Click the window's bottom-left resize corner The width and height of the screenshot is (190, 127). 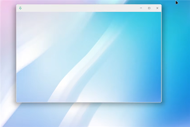17,102
